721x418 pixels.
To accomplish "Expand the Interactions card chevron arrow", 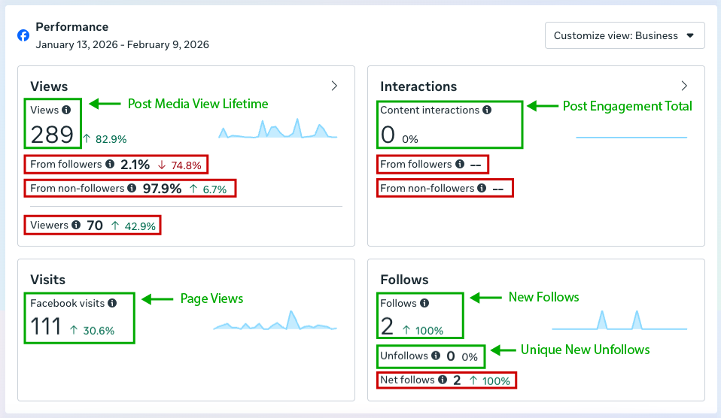I will point(684,86).
